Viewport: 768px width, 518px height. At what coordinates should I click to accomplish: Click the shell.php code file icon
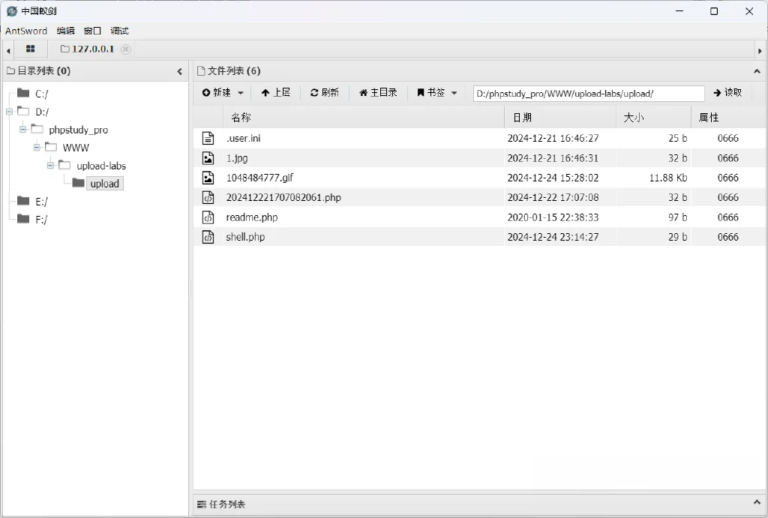[208, 237]
